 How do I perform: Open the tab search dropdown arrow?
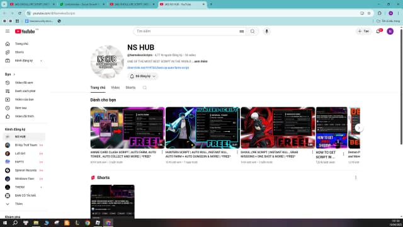coord(4,4)
